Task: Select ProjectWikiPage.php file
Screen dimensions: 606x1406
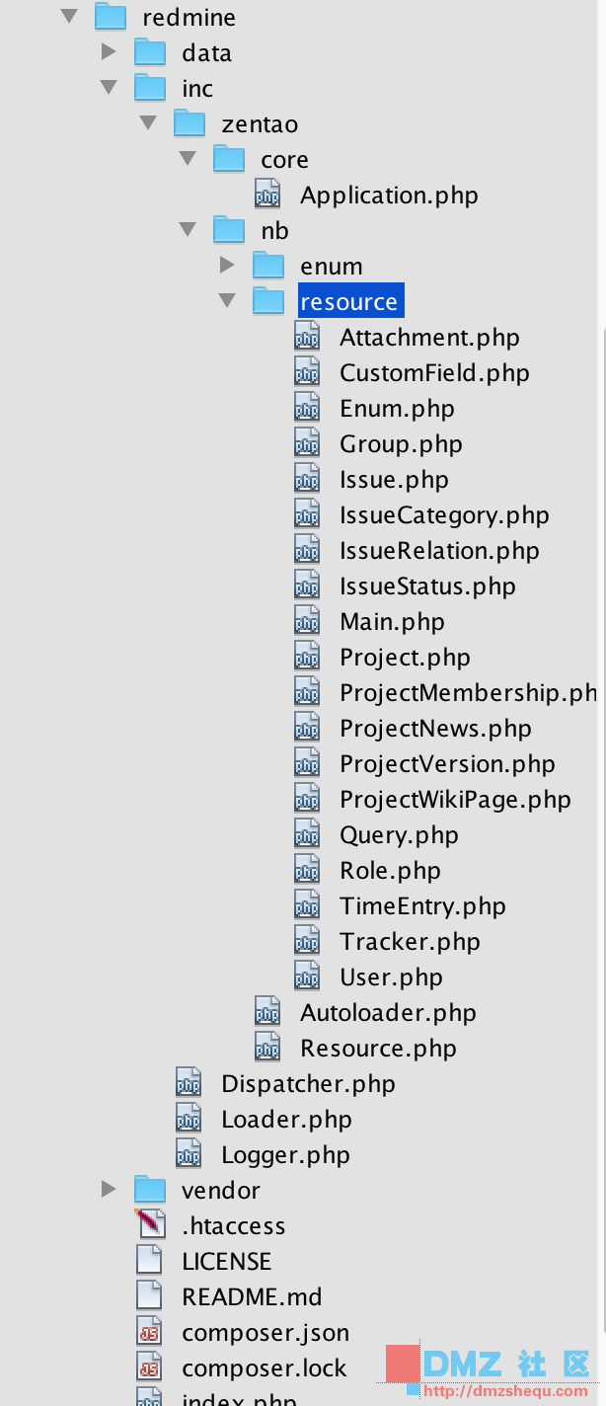Action: [x=455, y=800]
